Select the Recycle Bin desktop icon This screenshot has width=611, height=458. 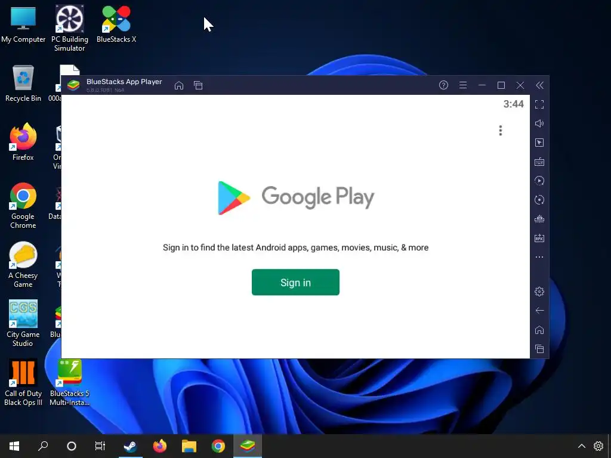pos(23,83)
